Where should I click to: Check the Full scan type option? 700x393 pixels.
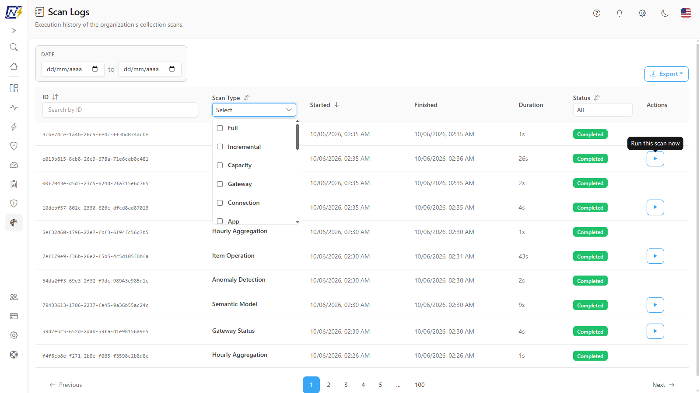tap(220, 128)
